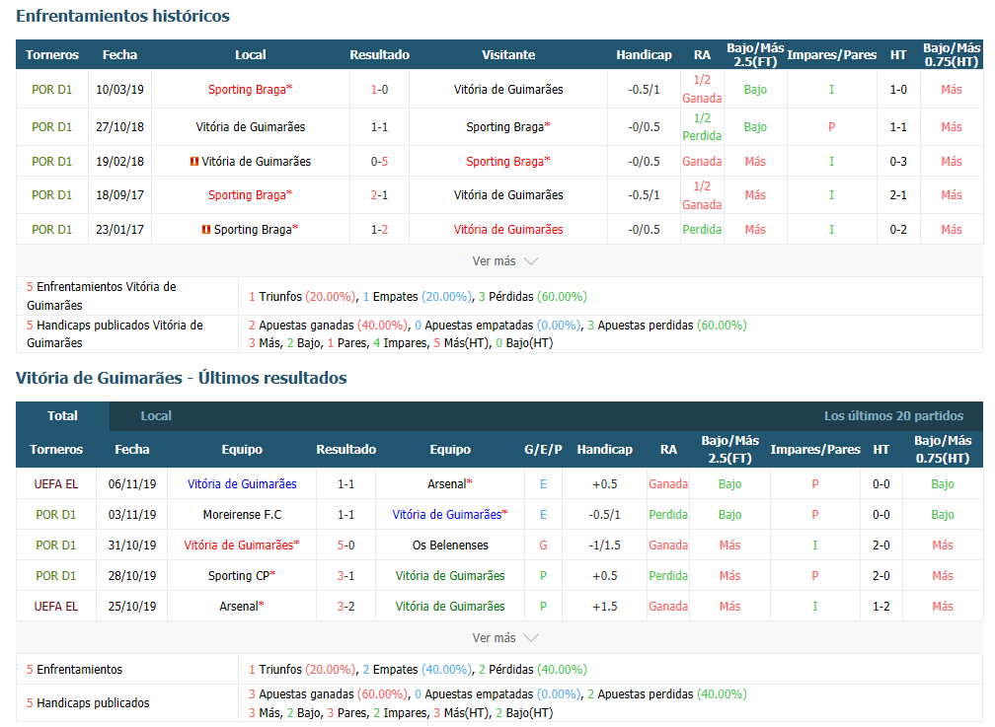Open POR D1 tournament in the 10/03/19 row

52,90
